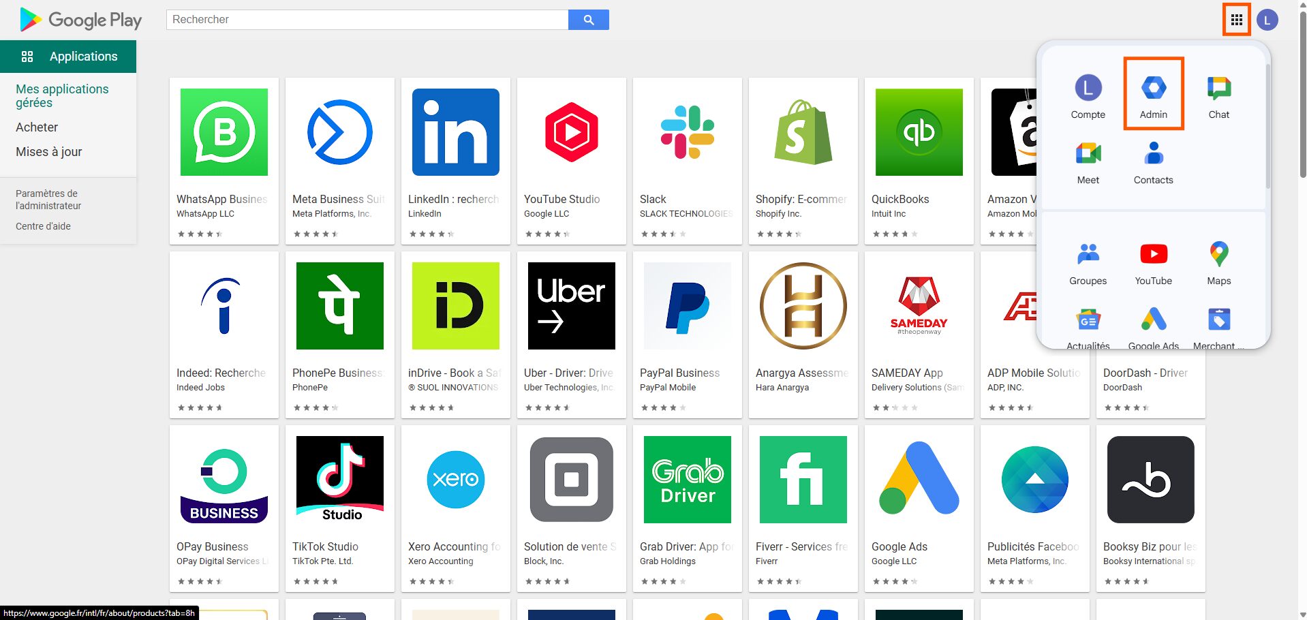Open the Indeed: Recherche app title
The height and width of the screenshot is (620, 1307).
(221, 373)
